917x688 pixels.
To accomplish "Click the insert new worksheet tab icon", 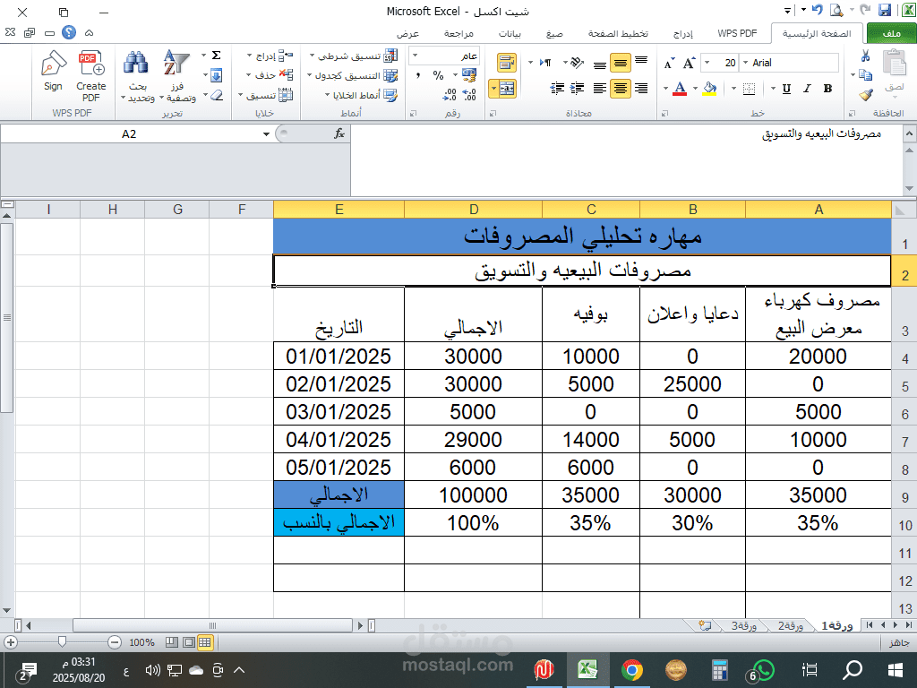I will [x=706, y=625].
